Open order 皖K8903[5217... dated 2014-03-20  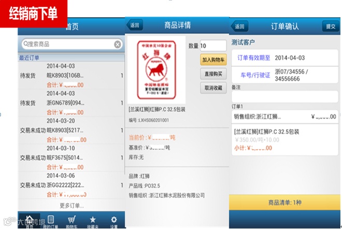[x=72, y=131]
